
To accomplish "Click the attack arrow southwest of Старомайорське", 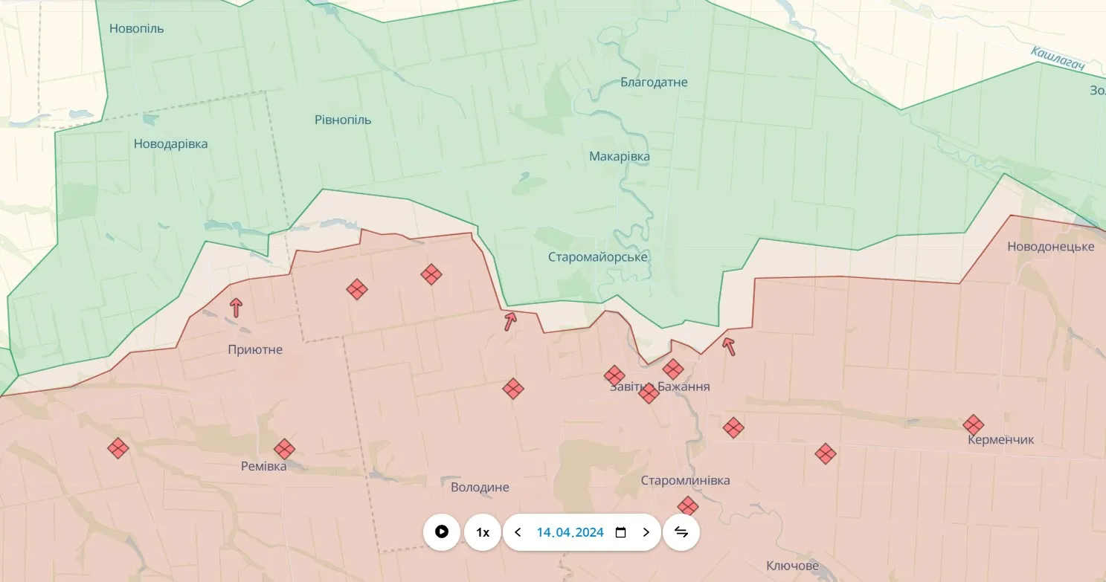I will 510,321.
